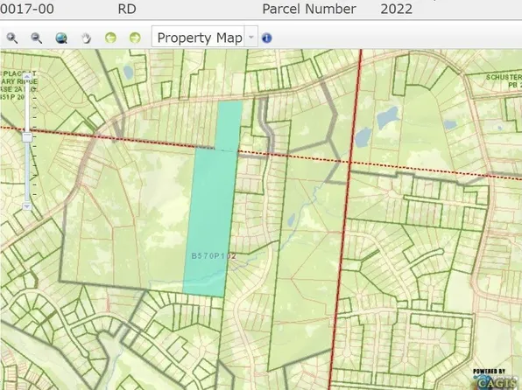Select the zoom in magnifier tool
Viewport: 522px width, 390px height.
tap(12, 38)
